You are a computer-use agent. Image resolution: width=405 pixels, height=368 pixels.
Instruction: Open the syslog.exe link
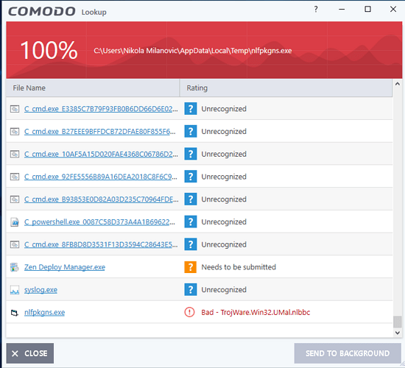(40, 290)
